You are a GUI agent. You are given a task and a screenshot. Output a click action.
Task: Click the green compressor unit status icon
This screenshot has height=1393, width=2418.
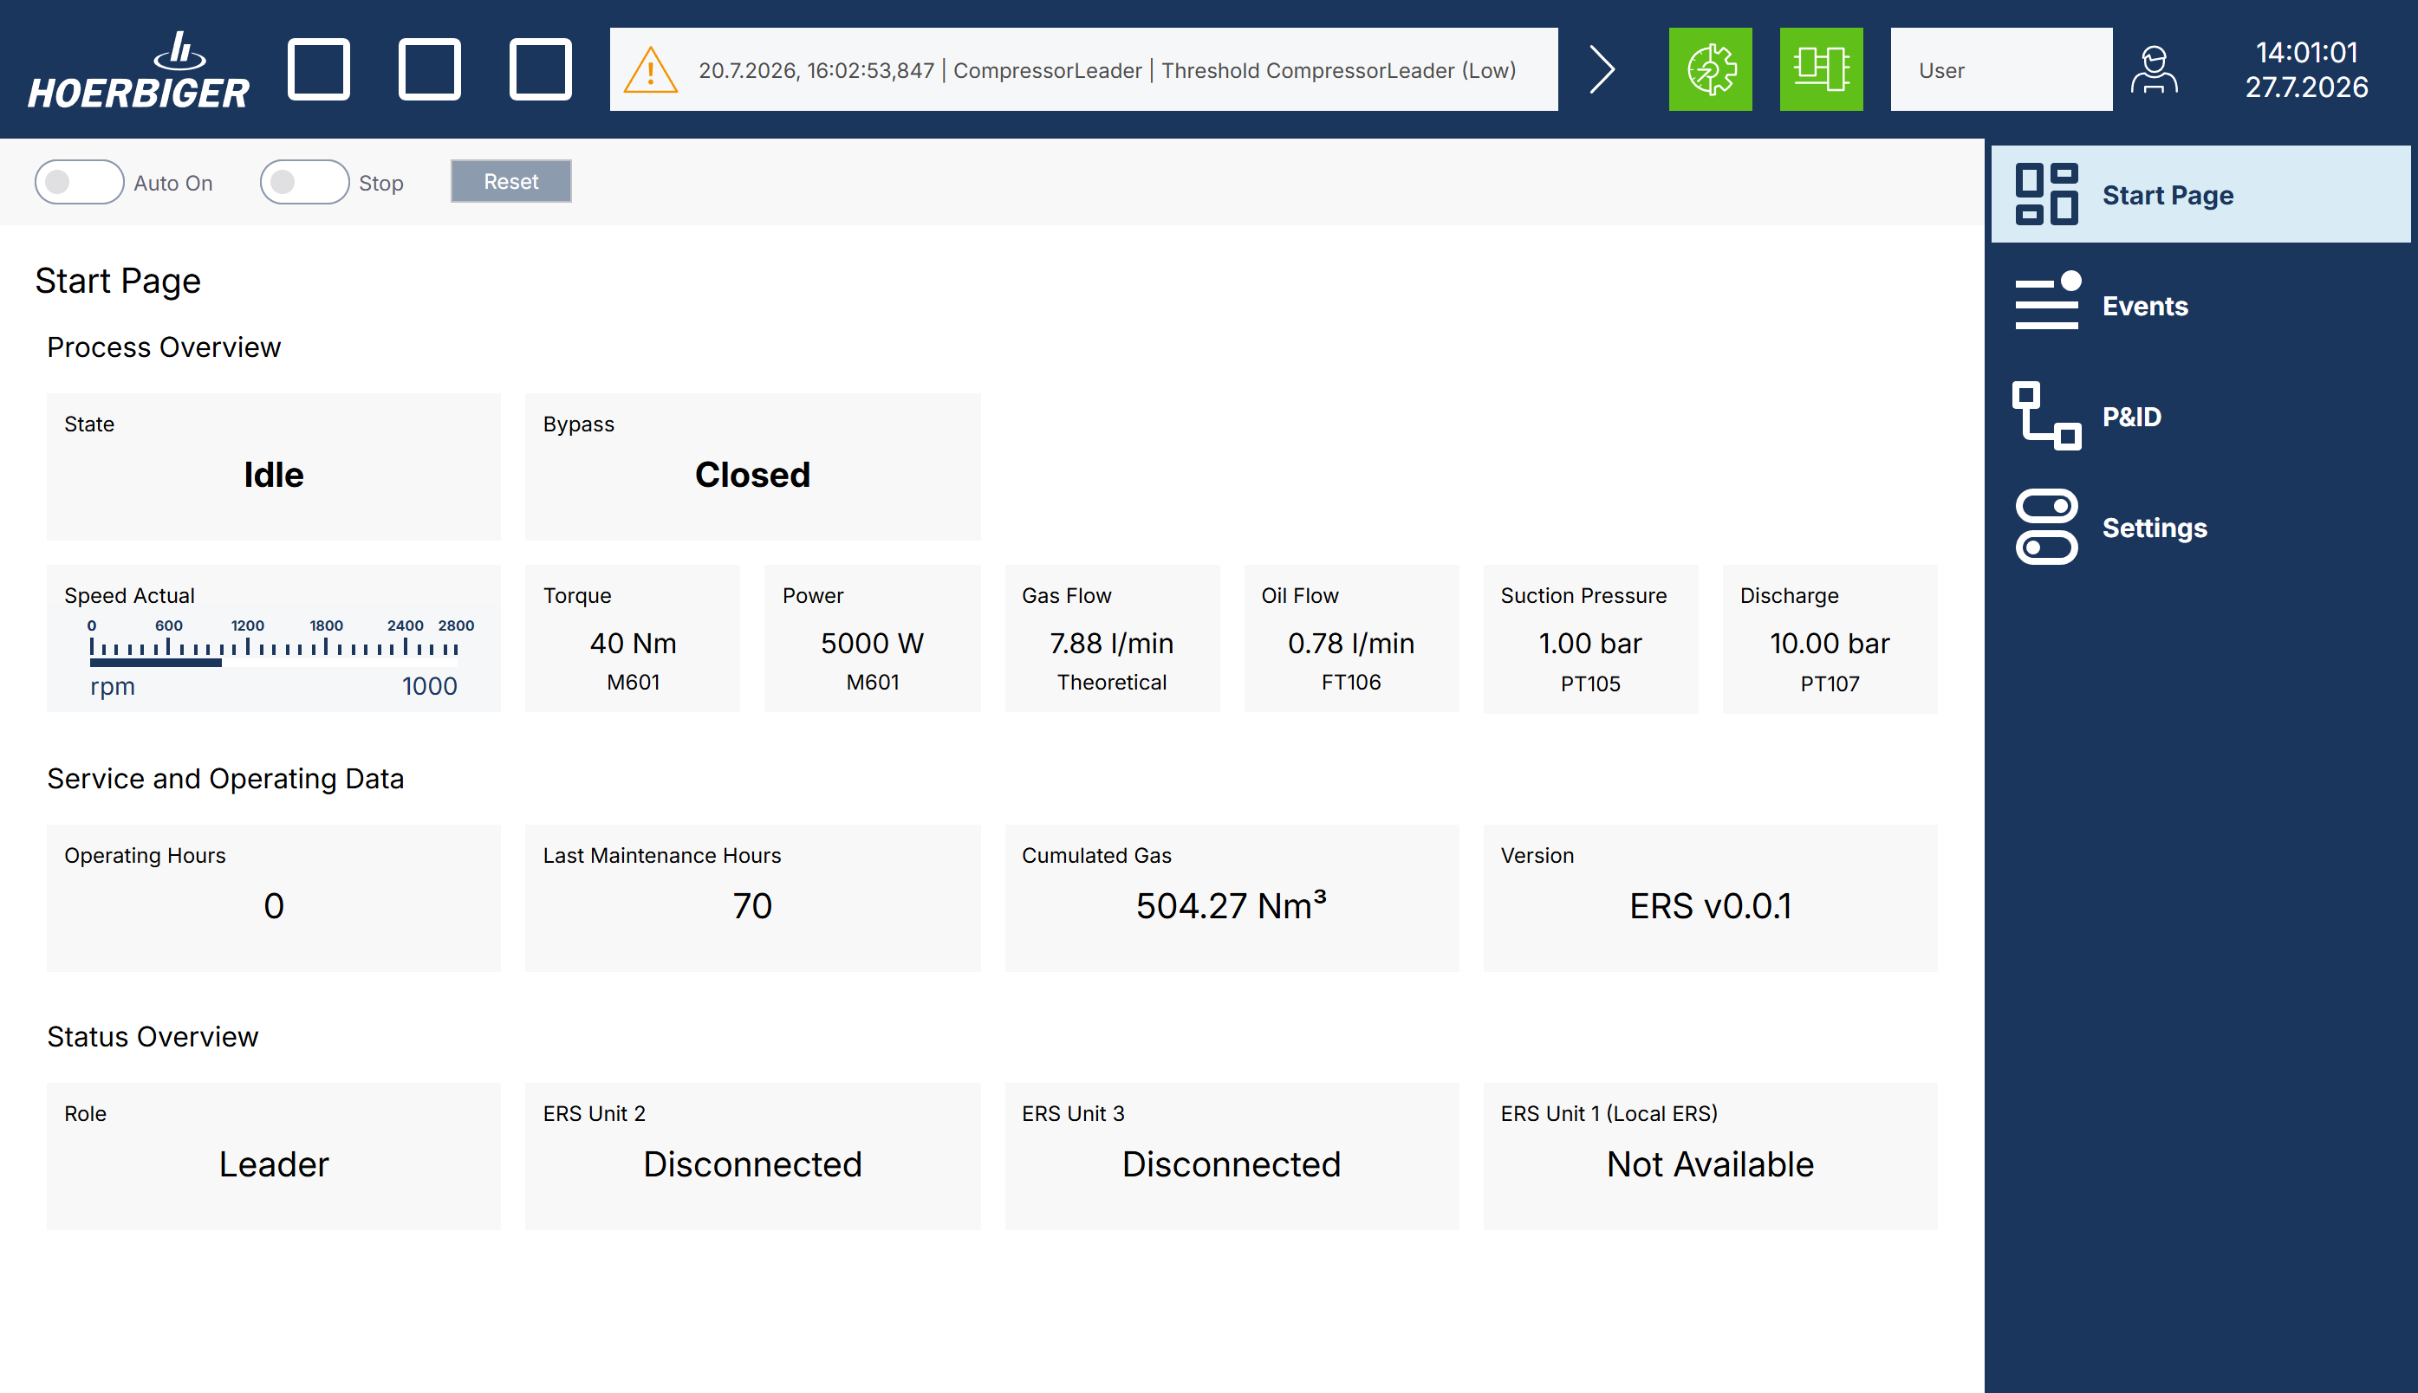(1821, 70)
